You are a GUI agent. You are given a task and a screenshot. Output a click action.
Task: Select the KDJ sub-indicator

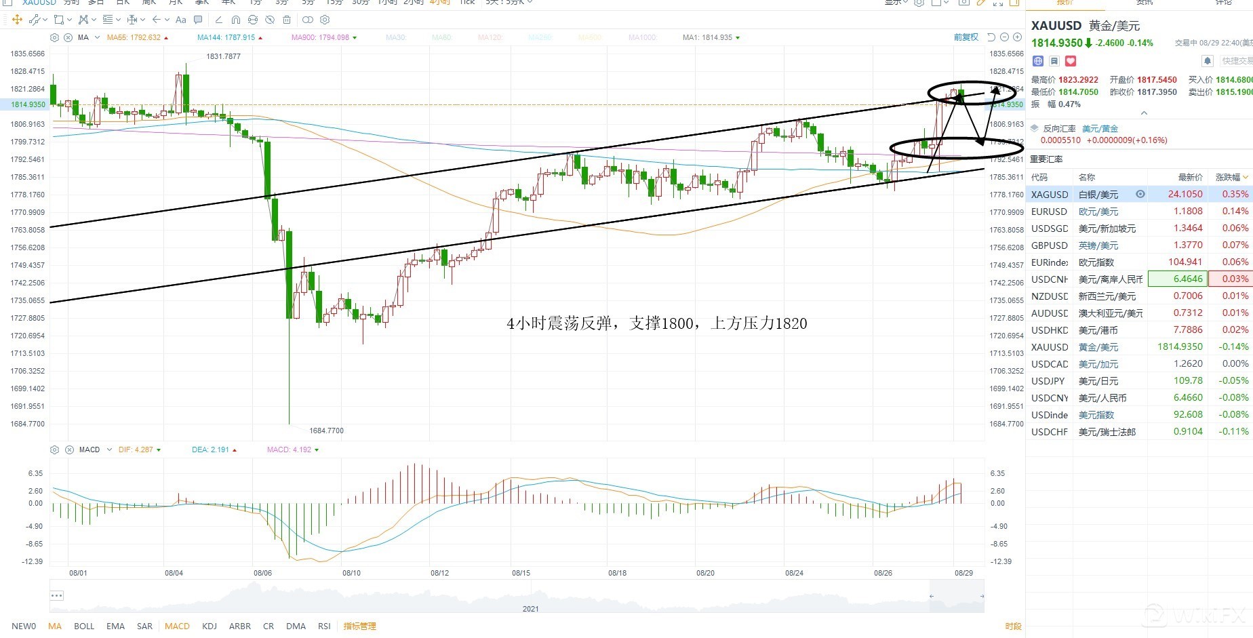pyautogui.click(x=210, y=626)
